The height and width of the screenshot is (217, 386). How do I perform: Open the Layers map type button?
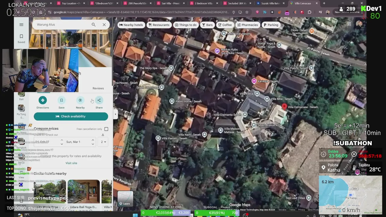pos(125,199)
